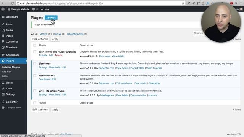
Task: Tick the select-all checkbox in the table header
Action: pyautogui.click(x=35, y=45)
